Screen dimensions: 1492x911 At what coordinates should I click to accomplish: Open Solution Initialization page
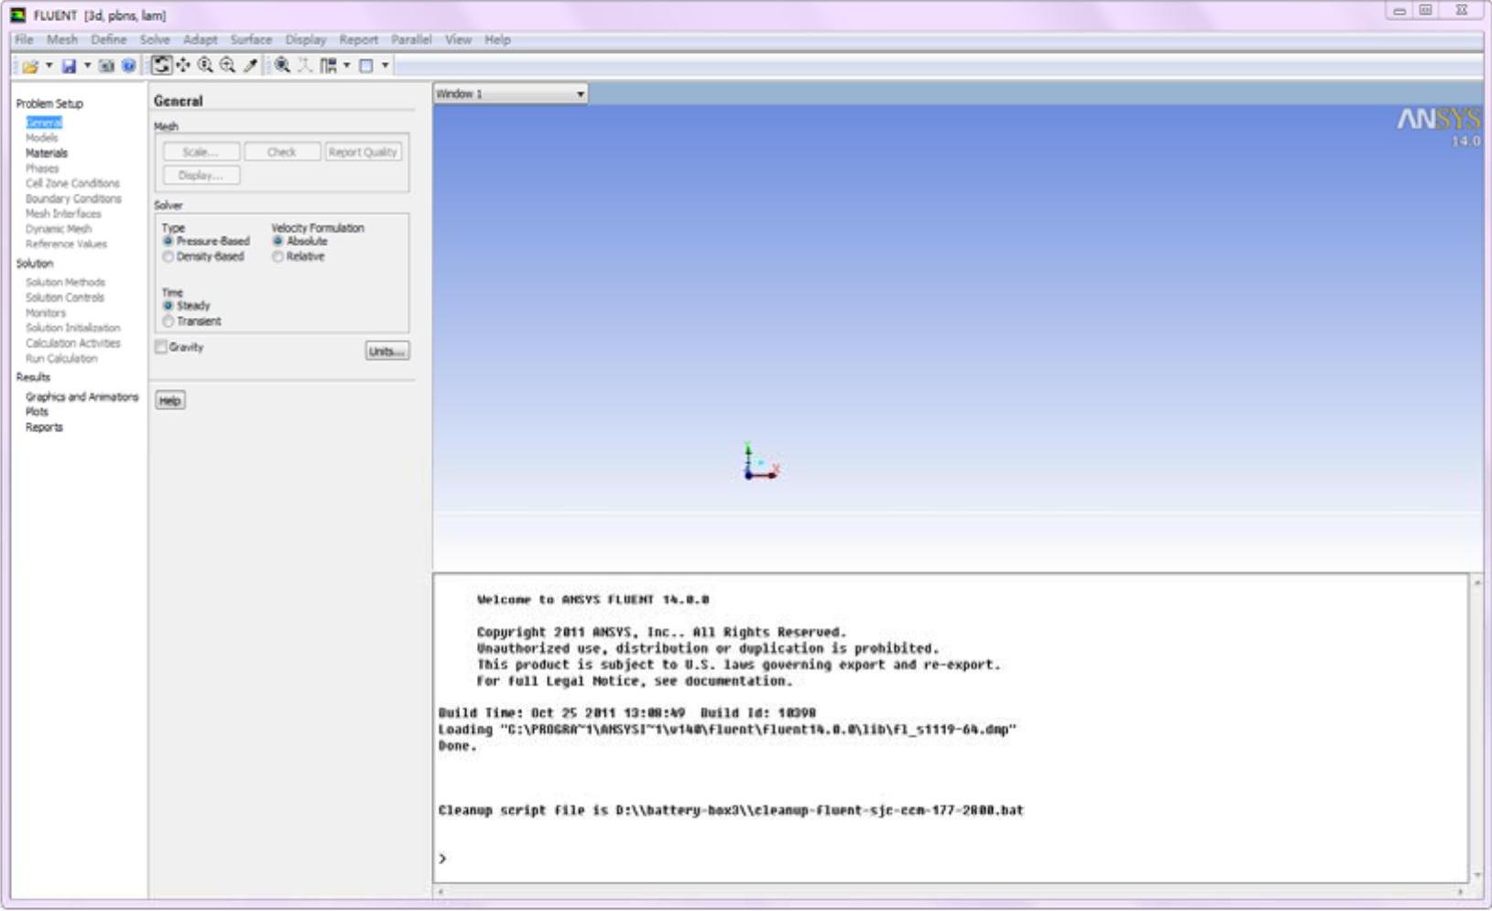tap(72, 328)
